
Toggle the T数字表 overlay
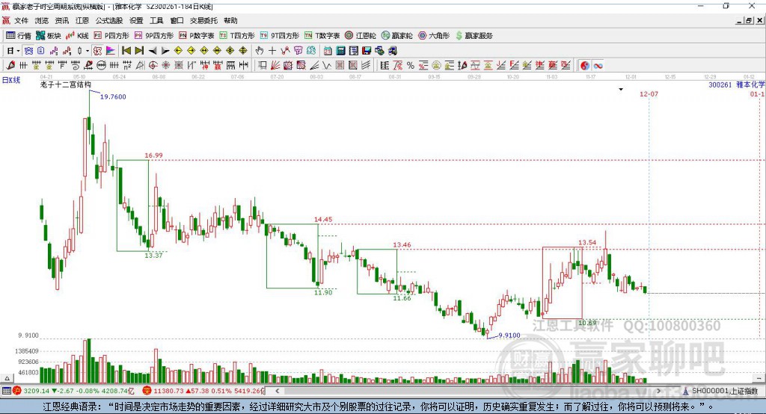coord(322,35)
